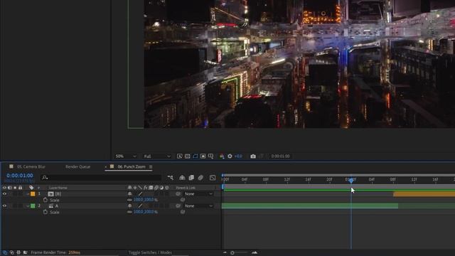Open the graph editor icon
The image size is (455, 256).
213,178
